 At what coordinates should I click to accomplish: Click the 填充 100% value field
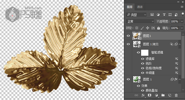point(175,28)
